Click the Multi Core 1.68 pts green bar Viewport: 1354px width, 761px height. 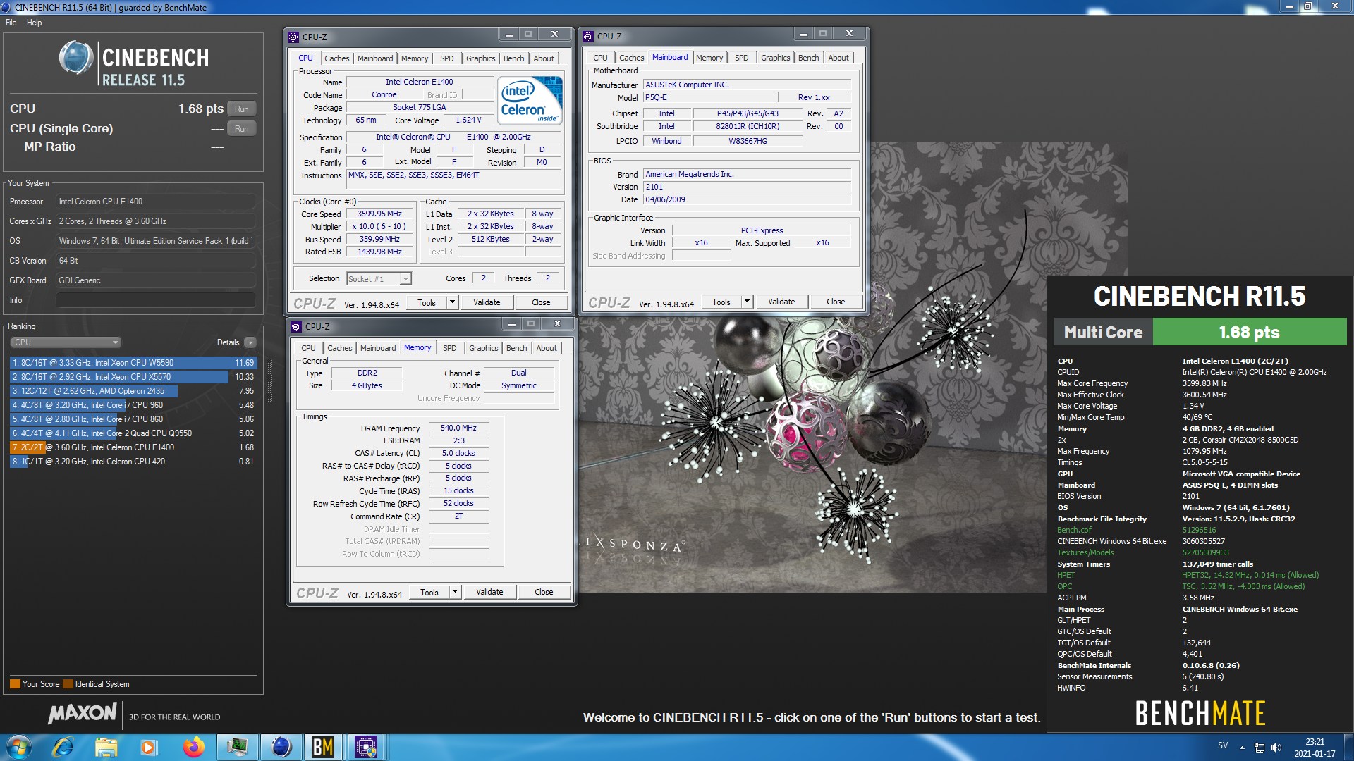pyautogui.click(x=1249, y=332)
